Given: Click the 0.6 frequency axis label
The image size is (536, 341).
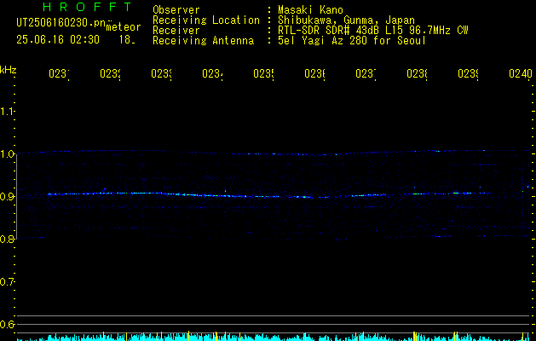Looking at the screenshot, I should tap(7, 324).
